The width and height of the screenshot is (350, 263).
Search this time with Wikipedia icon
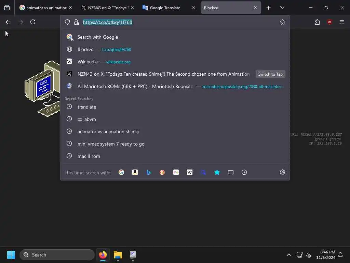coord(189,173)
